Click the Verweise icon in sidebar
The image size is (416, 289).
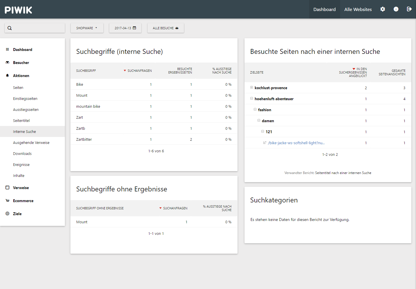[x=8, y=188]
